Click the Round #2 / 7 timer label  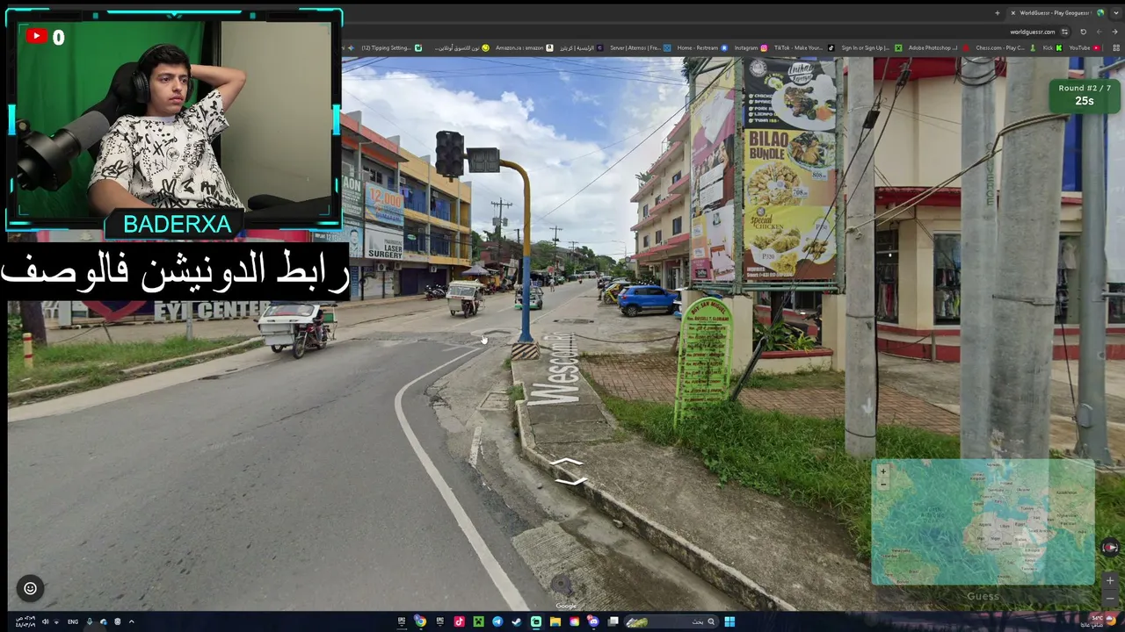(x=1084, y=89)
